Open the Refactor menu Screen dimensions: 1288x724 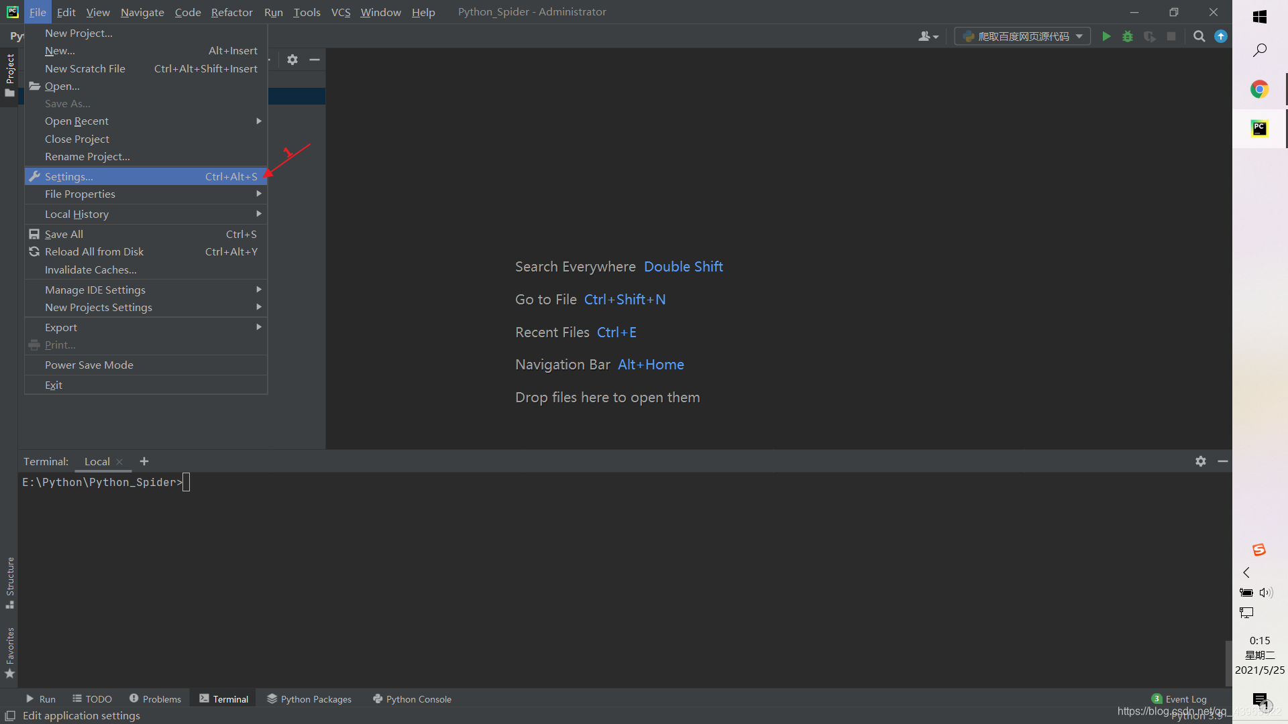231,12
